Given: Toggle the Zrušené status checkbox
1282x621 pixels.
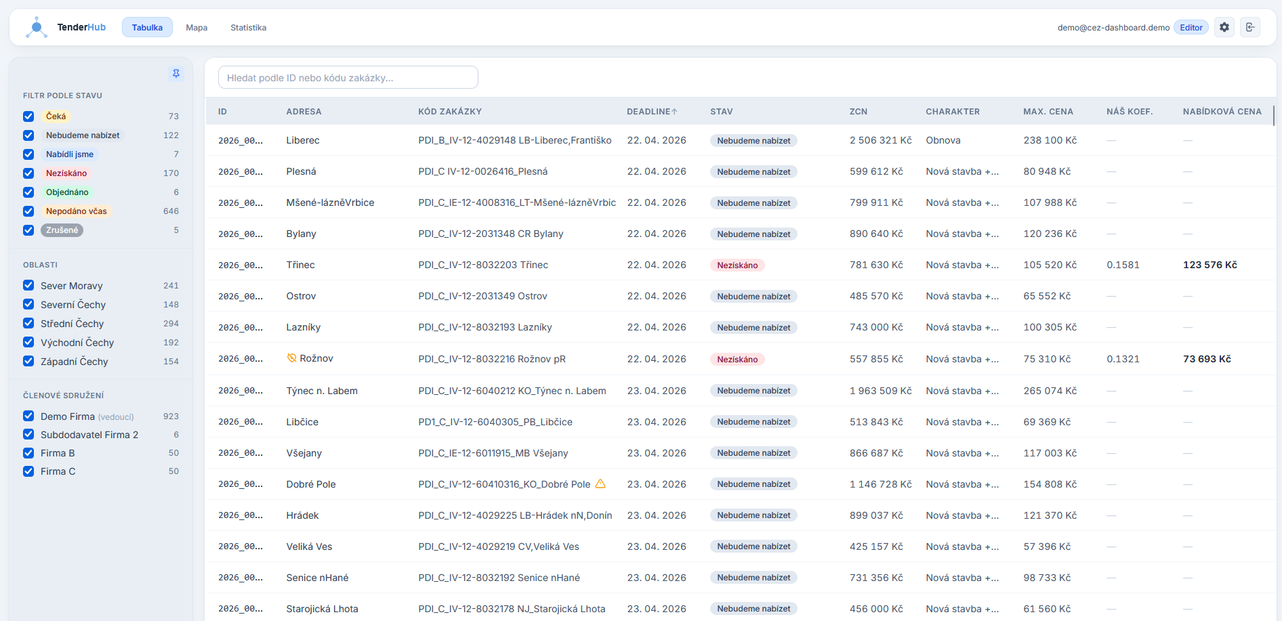Looking at the screenshot, I should pyautogui.click(x=28, y=230).
